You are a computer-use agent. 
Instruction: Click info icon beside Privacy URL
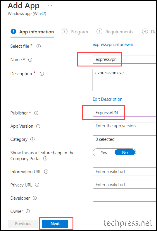(37, 185)
